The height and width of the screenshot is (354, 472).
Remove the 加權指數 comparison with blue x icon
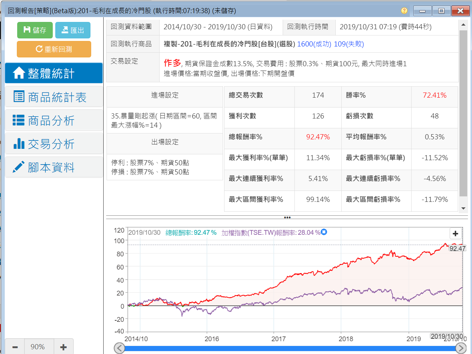pos(324,232)
